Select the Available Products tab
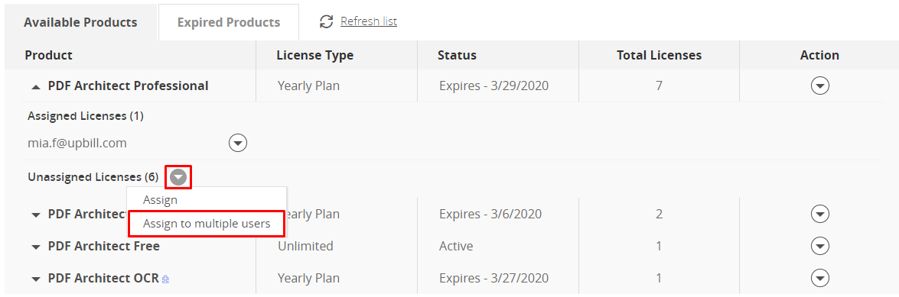899x297 pixels. pyautogui.click(x=81, y=22)
